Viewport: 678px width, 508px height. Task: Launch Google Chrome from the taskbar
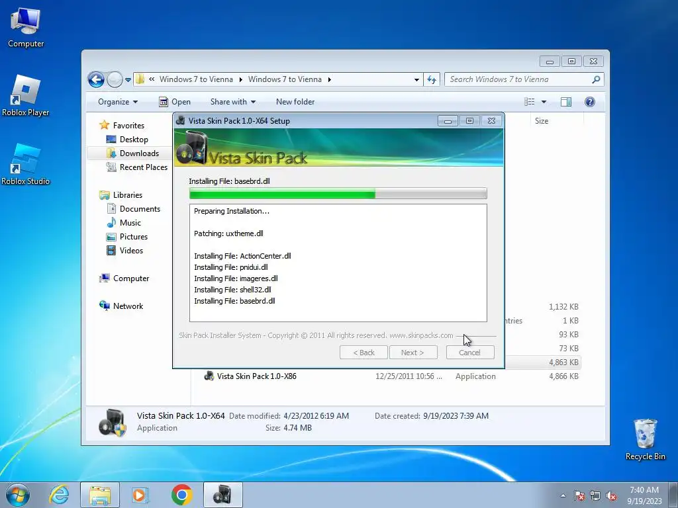point(181,495)
